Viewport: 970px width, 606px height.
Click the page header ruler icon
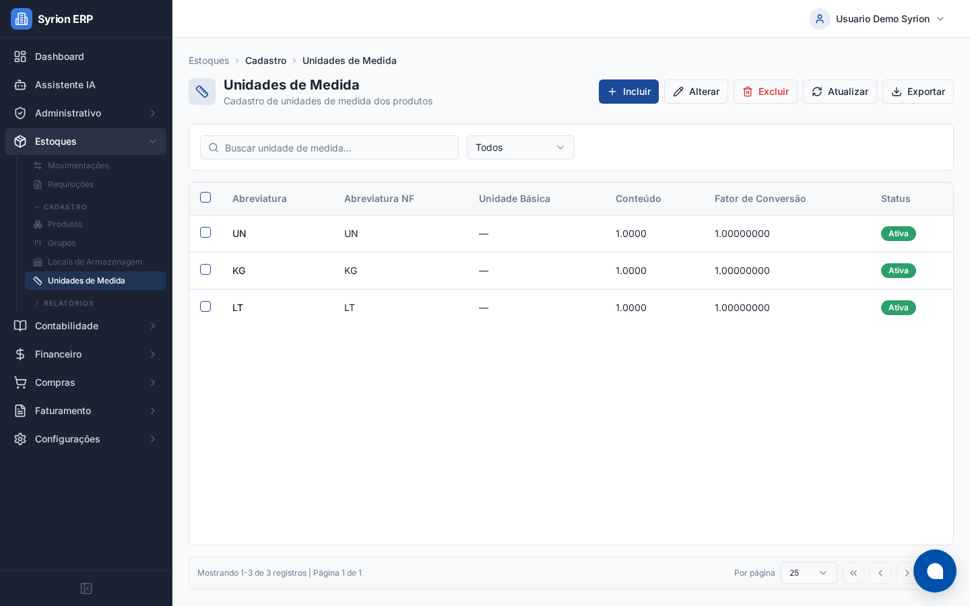[202, 92]
